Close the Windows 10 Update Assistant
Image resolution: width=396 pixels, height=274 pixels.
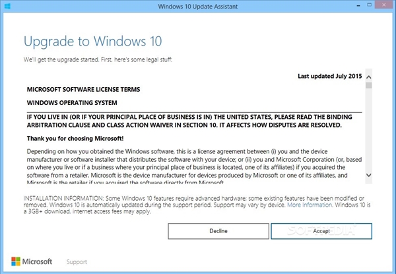[384, 5]
